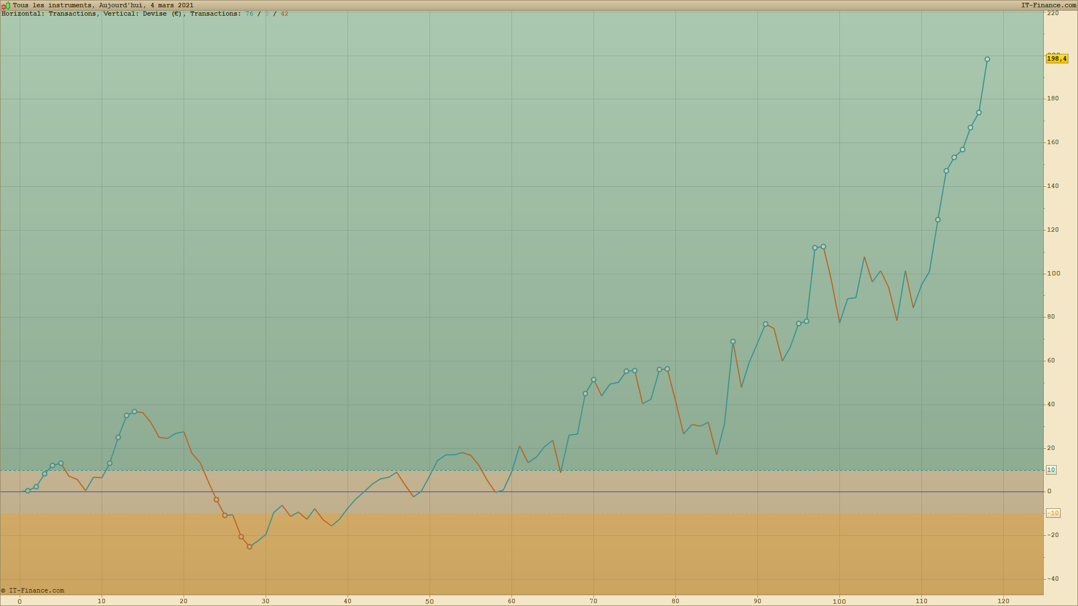Click the © IT-Finance.com copyright label
Viewport: 1078px width, 606px height.
click(x=33, y=590)
